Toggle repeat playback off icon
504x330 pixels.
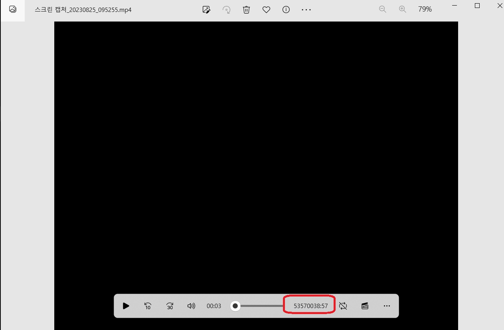[x=343, y=306]
